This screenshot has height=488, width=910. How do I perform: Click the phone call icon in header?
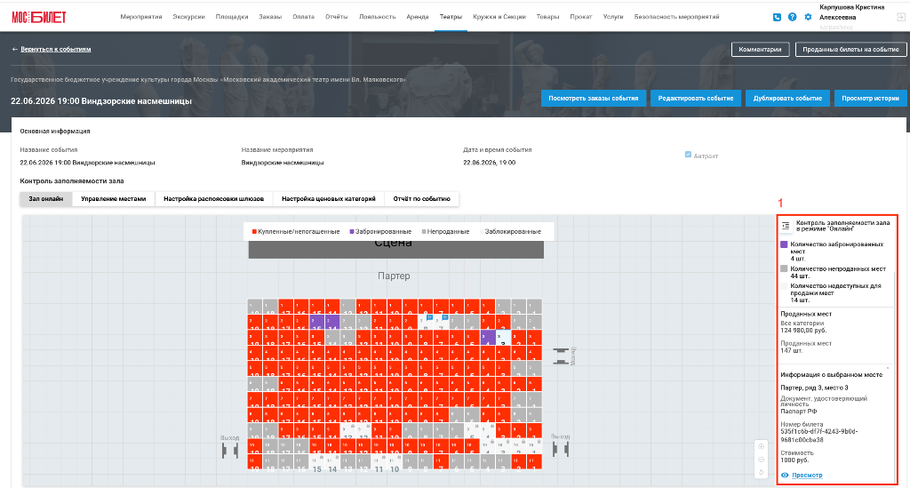777,18
